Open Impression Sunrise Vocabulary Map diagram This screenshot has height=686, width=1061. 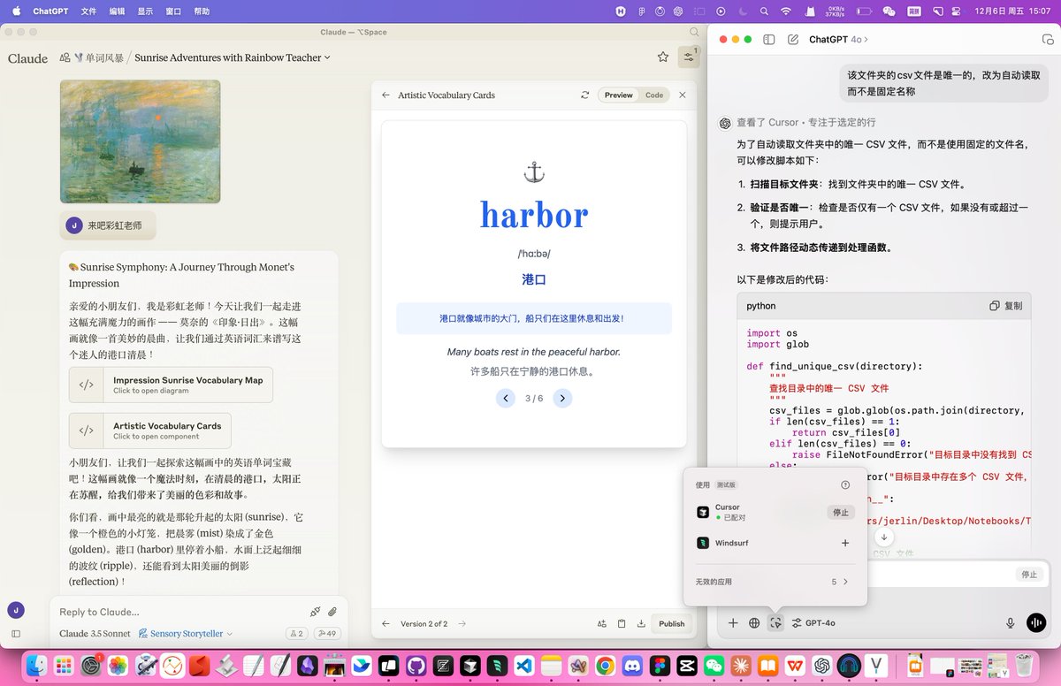[x=171, y=385]
